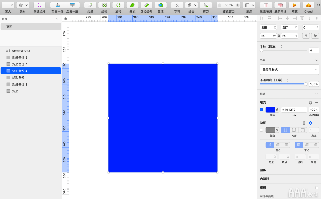Select the 矢量 vector pen tool
Viewport: 321px width, 199px height.
click(x=90, y=5)
